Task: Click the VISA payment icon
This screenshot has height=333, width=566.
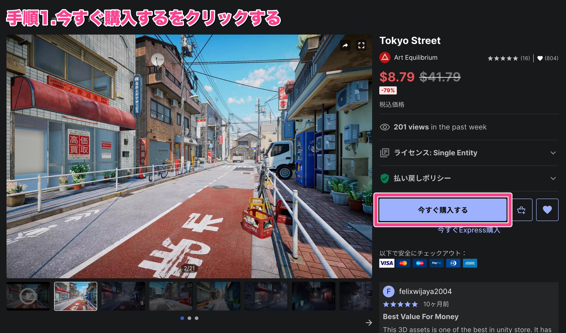Action: pos(387,263)
